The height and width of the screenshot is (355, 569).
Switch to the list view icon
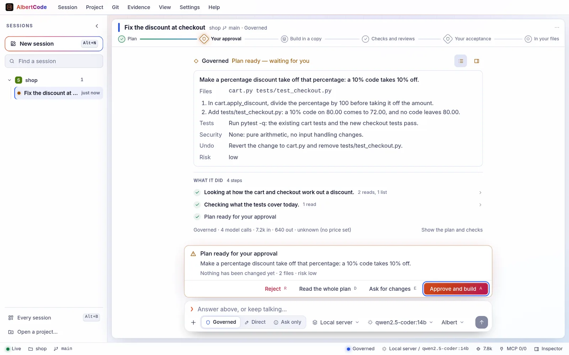461,61
